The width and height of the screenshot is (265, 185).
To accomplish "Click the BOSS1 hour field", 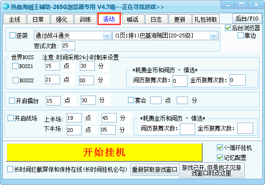I will [52, 66].
